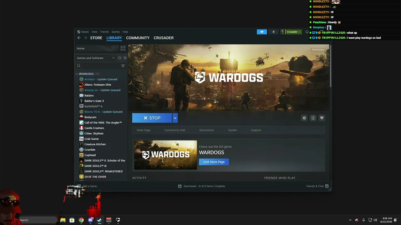Click the forward navigation arrow in Steam

(x=85, y=38)
